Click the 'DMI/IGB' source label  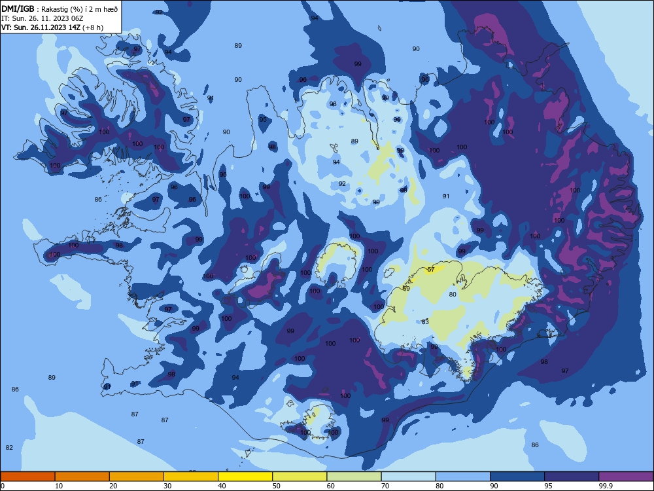(18, 9)
